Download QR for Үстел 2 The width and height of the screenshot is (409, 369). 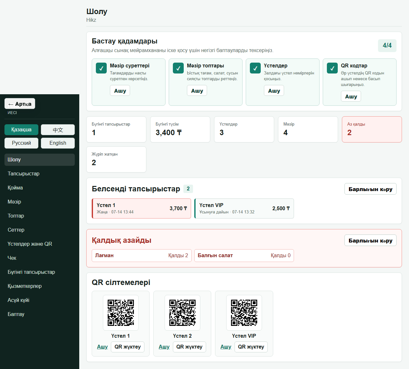pyautogui.click(x=189, y=347)
